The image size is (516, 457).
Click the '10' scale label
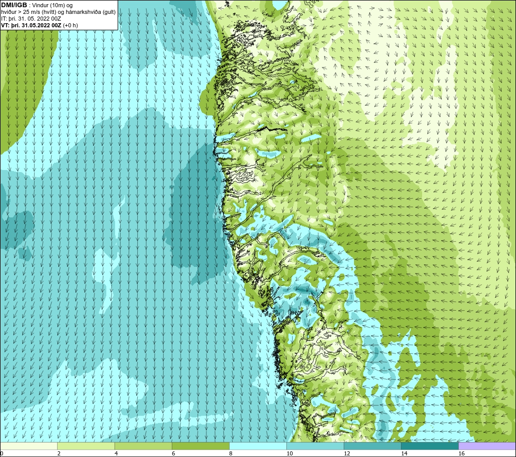point(289,453)
